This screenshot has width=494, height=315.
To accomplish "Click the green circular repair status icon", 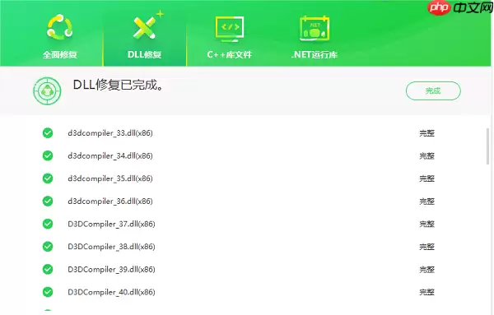I will point(47,91).
